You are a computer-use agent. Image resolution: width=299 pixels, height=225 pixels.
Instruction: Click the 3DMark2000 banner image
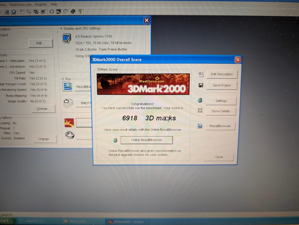click(143, 84)
